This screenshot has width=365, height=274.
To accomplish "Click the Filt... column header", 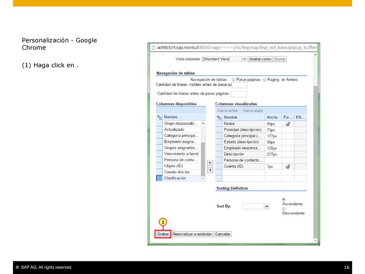I will 300,117.
